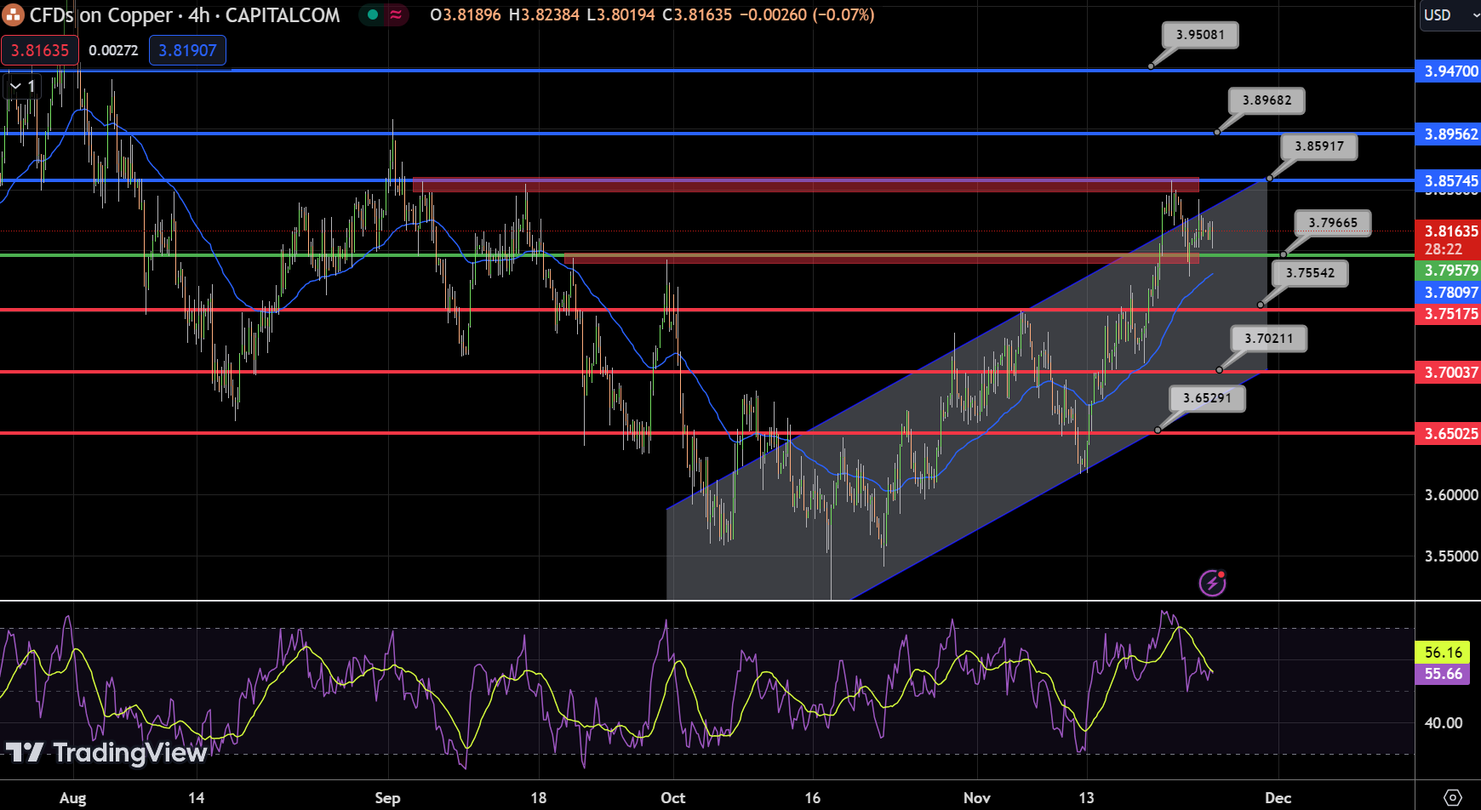Screen dimensions: 1481x810
Task: Select the 3.85917 price callout label
Action: (1319, 146)
